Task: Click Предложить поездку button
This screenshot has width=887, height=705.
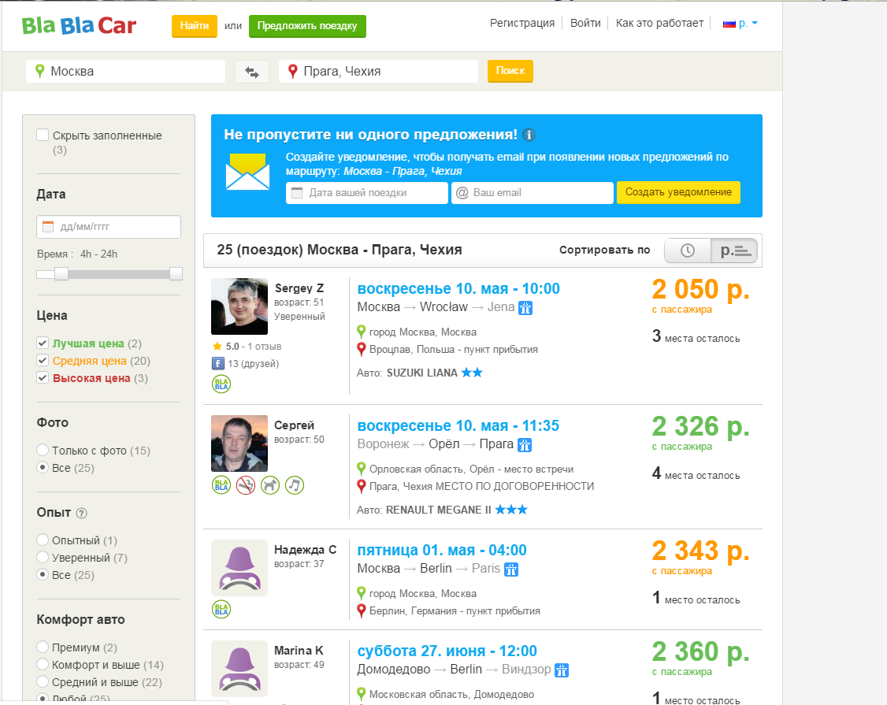Action: 307,26
